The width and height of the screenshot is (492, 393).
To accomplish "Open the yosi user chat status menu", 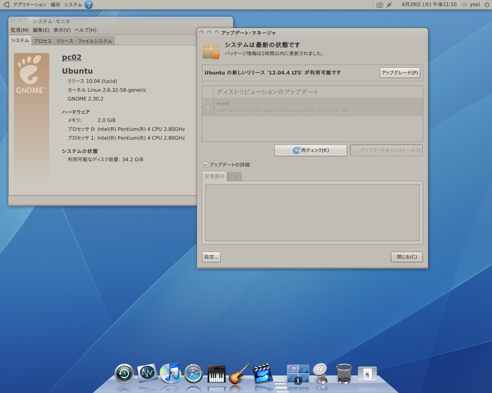I will tap(471, 5).
